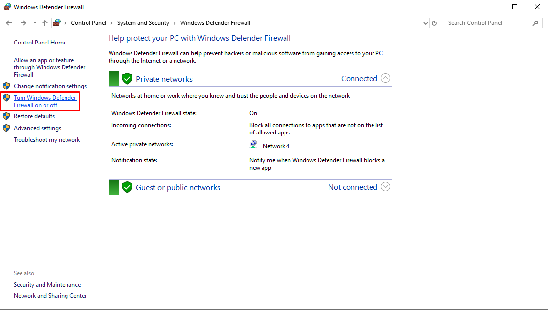Click the firewall icon in the address bar

coord(57,22)
